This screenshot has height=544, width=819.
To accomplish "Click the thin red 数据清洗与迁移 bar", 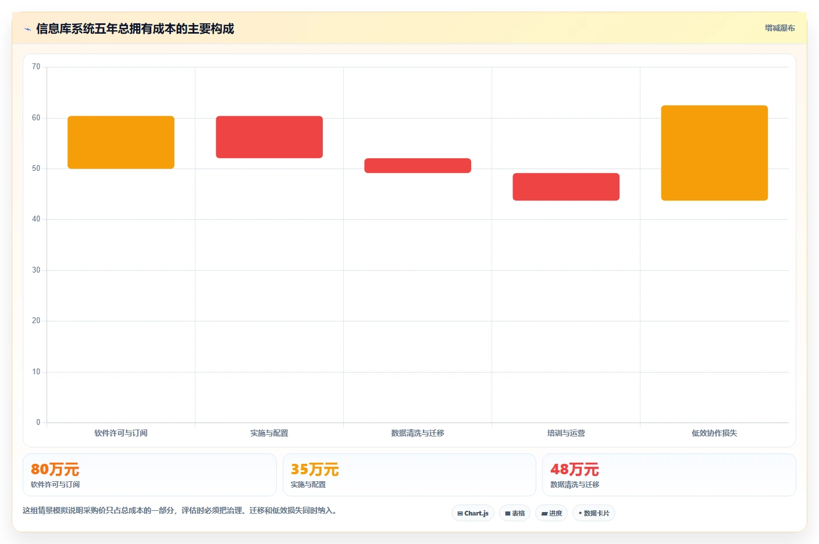I will [418, 166].
